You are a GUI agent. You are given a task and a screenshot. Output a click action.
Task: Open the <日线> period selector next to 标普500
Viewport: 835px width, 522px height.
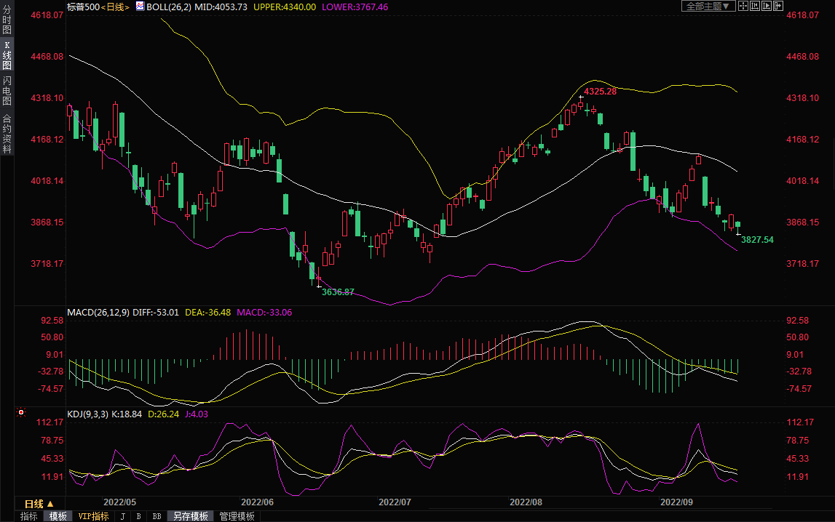(x=115, y=7)
